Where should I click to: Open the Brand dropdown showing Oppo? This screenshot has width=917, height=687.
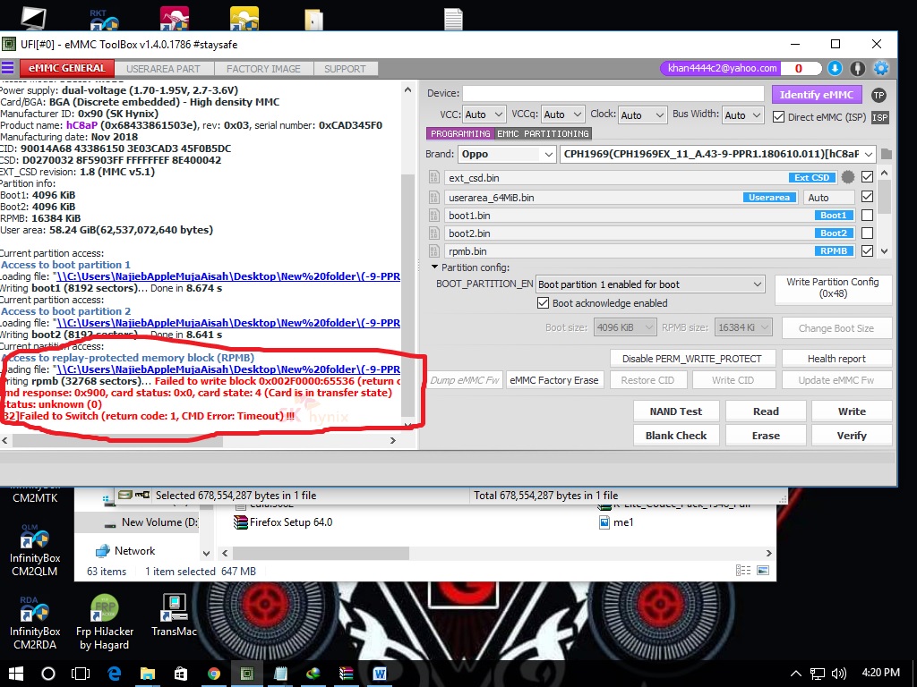[x=507, y=154]
